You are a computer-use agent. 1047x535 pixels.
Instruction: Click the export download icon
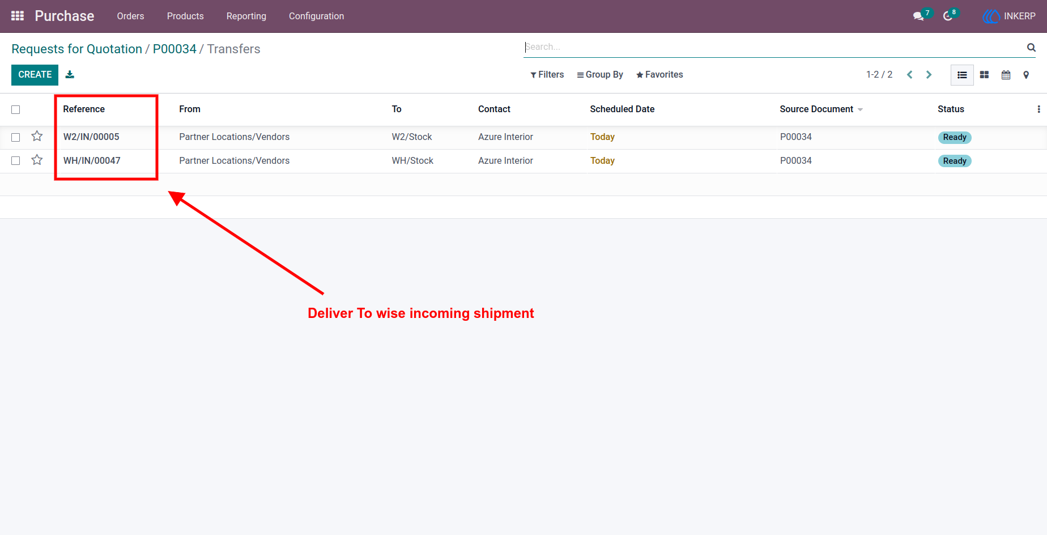(x=70, y=74)
